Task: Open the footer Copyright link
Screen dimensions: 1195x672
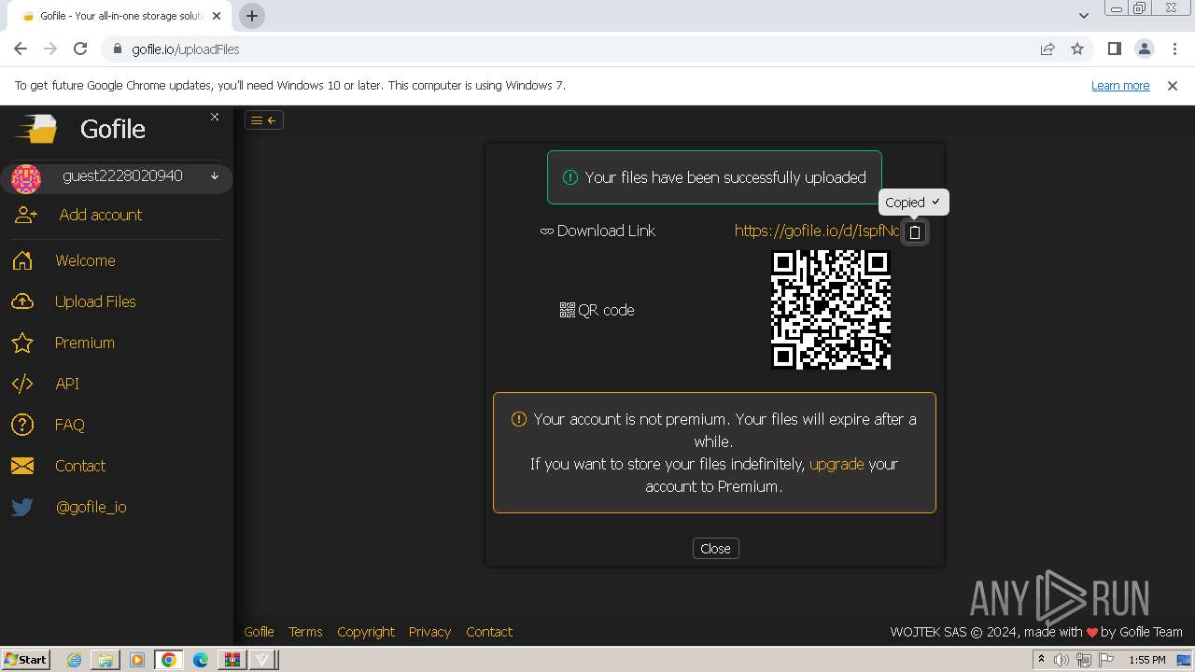Action: coord(366,632)
